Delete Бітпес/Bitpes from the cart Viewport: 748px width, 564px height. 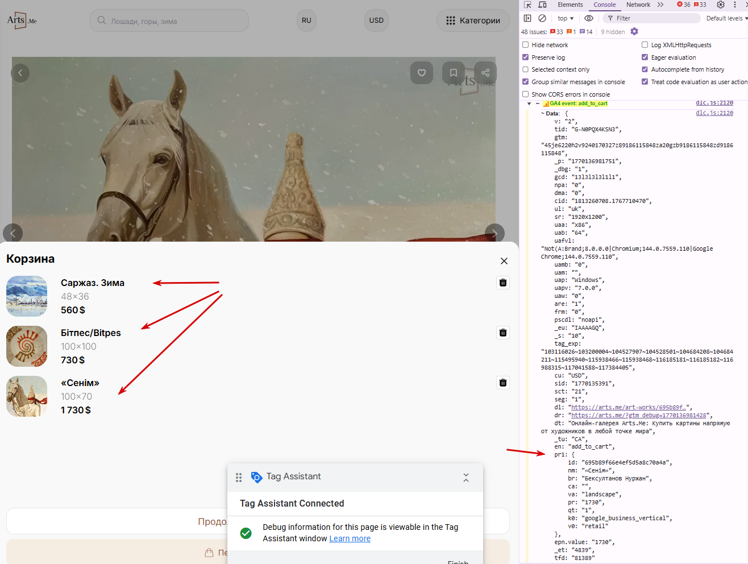tap(503, 333)
